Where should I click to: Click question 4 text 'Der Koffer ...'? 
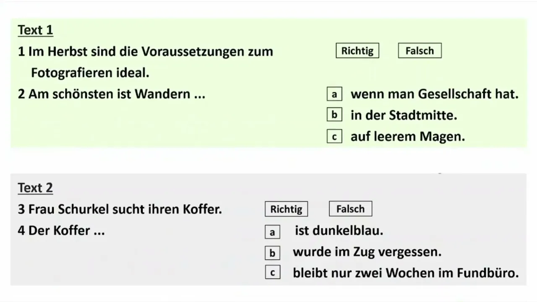[61, 231]
